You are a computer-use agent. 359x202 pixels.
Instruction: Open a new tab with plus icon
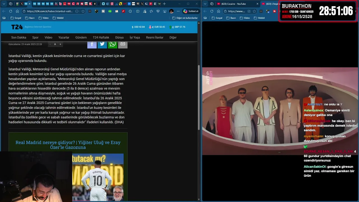[164, 4]
